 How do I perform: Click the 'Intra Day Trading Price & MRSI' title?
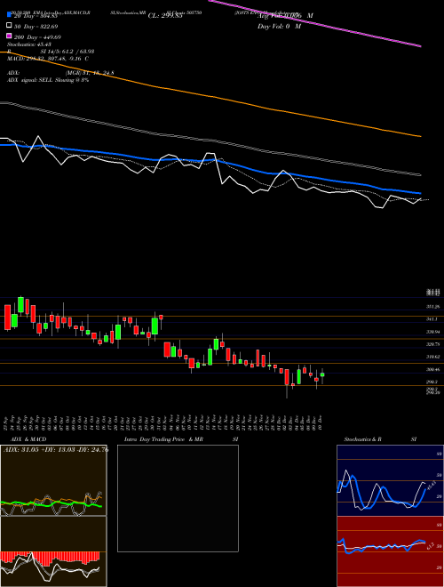(181, 439)
